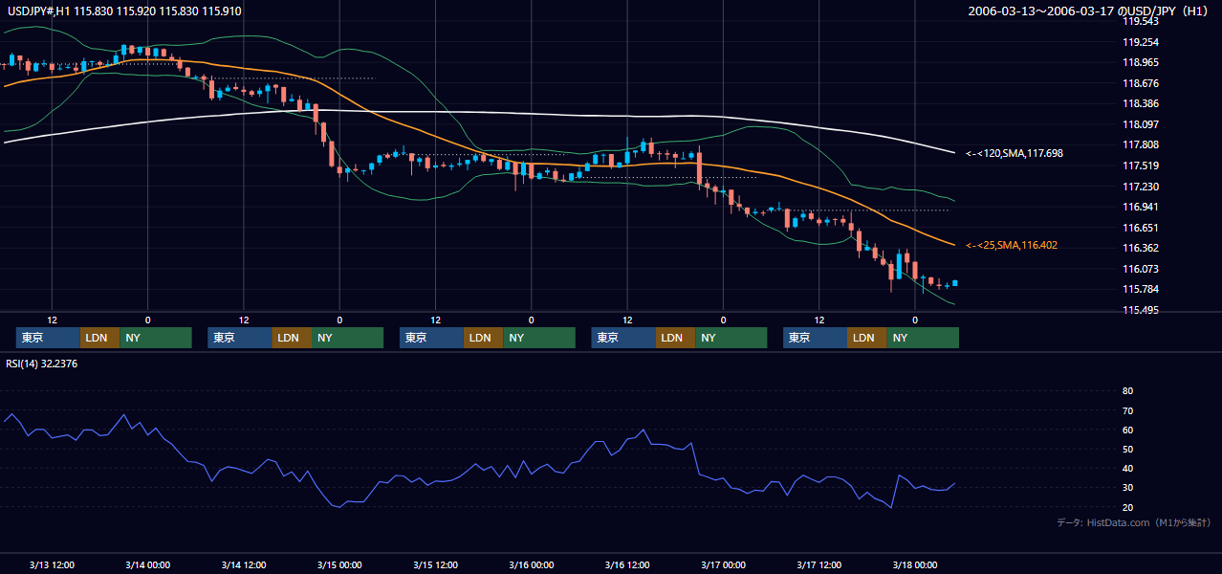This screenshot has width=1222, height=574.
Task: Click the 3/15 12:00 time axis label
Action: (x=436, y=564)
